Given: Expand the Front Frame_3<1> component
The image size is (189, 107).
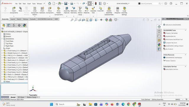Looking at the screenshot, I should 2,51.
